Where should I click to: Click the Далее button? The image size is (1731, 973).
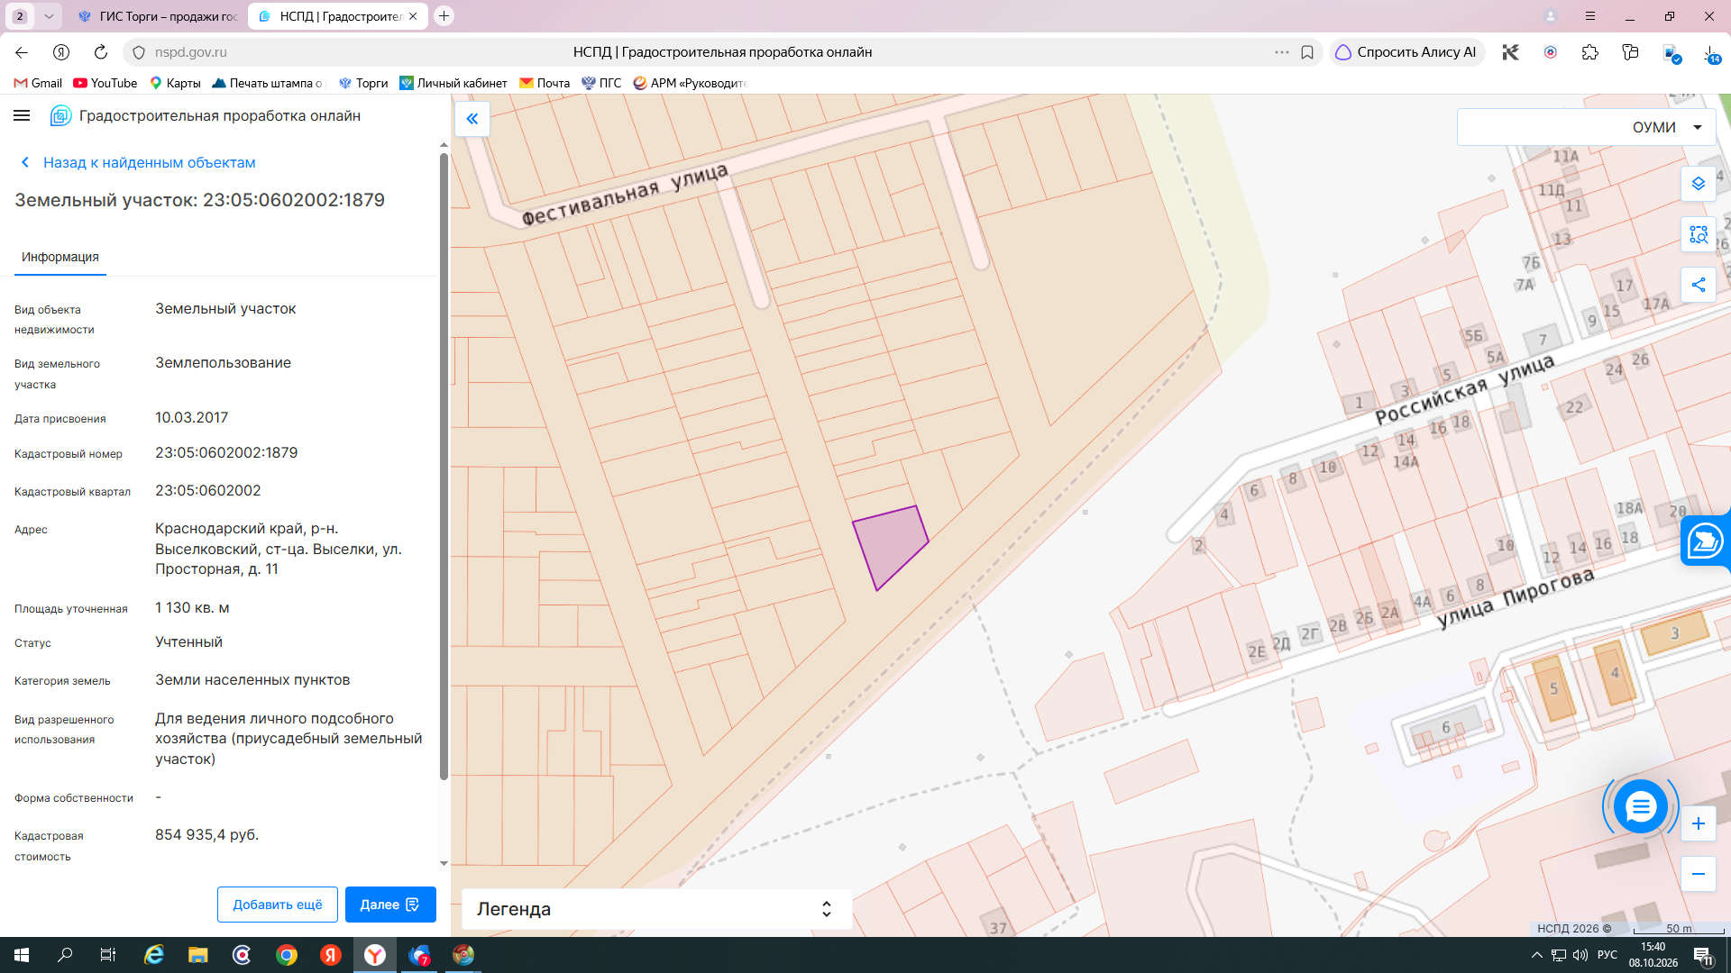click(x=390, y=905)
